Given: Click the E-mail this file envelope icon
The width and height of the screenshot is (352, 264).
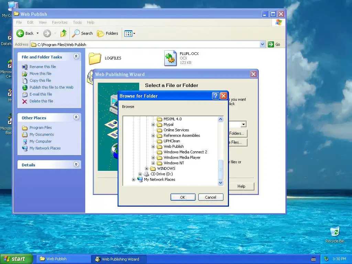Looking at the screenshot, I should [x=25, y=95].
